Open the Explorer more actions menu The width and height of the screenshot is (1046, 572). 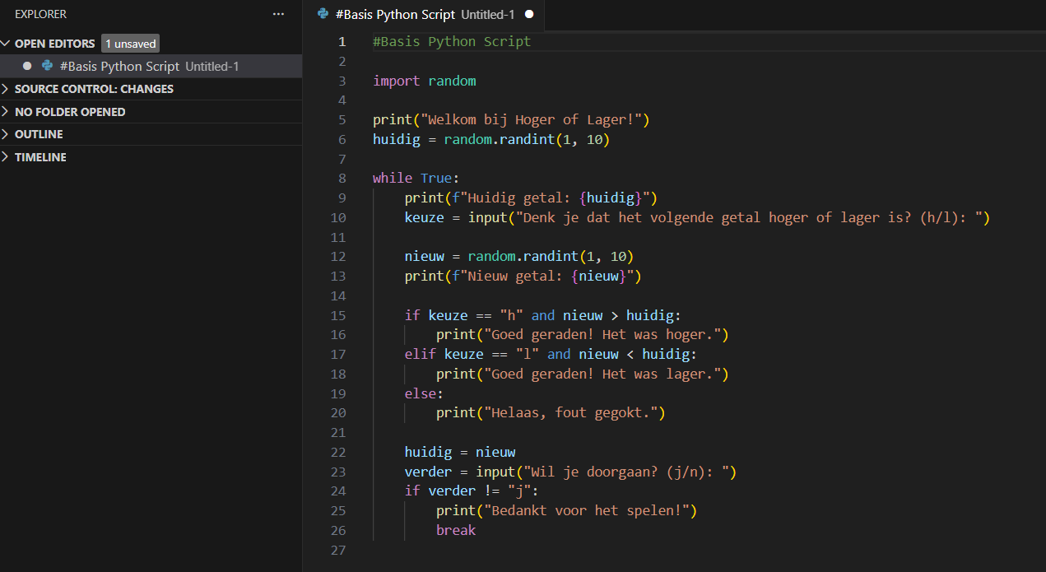click(278, 14)
